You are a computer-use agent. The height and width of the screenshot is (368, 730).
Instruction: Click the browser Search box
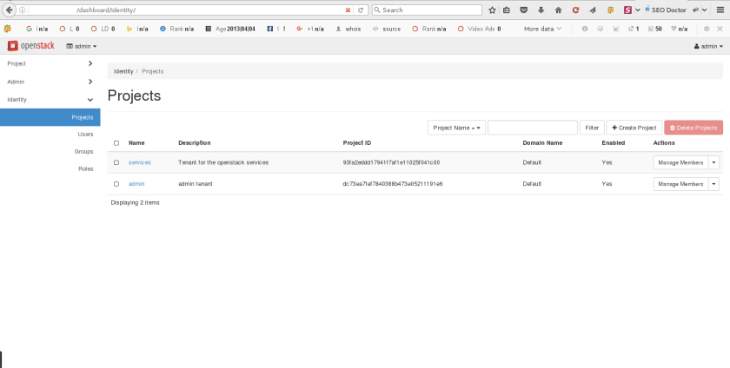point(427,10)
